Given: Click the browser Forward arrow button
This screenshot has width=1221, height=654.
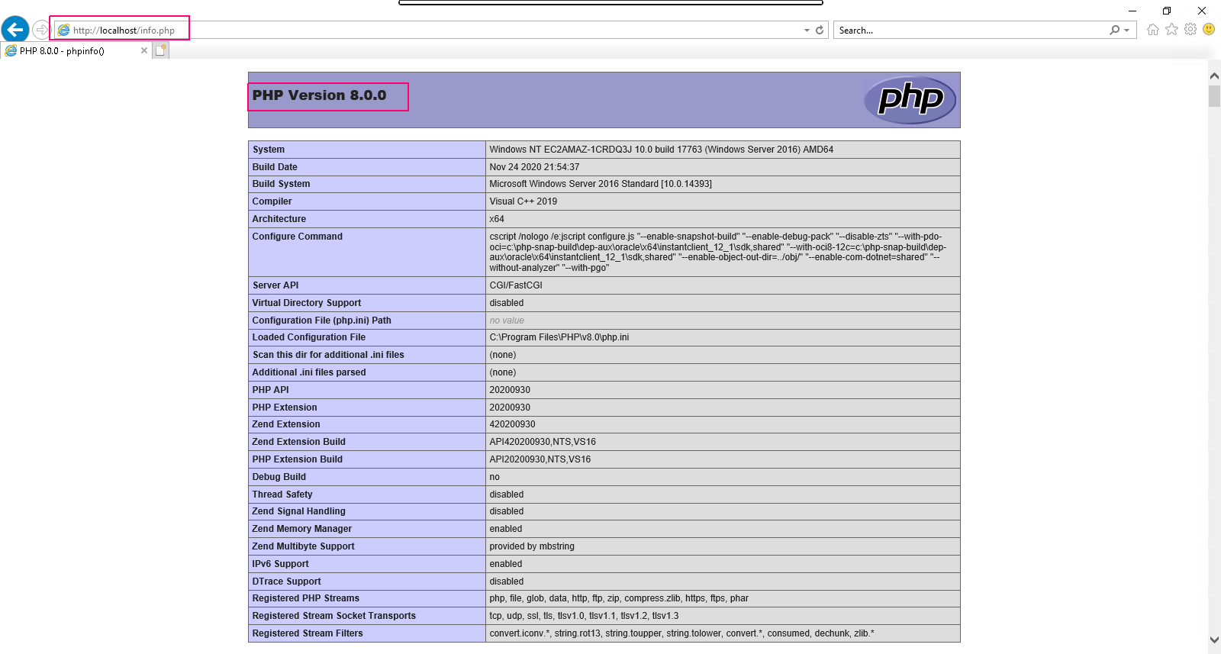Looking at the screenshot, I should [41, 30].
